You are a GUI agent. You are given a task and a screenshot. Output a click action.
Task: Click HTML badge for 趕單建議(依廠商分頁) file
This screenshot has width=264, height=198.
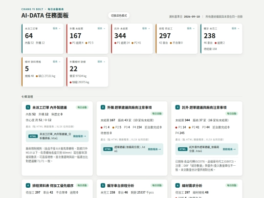click(x=108, y=149)
